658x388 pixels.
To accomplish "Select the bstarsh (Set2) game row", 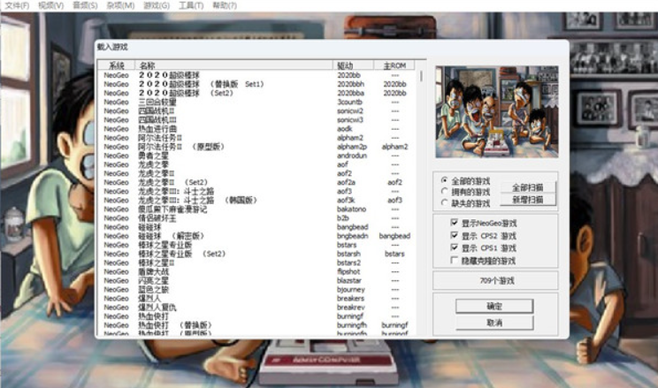I will tap(257, 254).
